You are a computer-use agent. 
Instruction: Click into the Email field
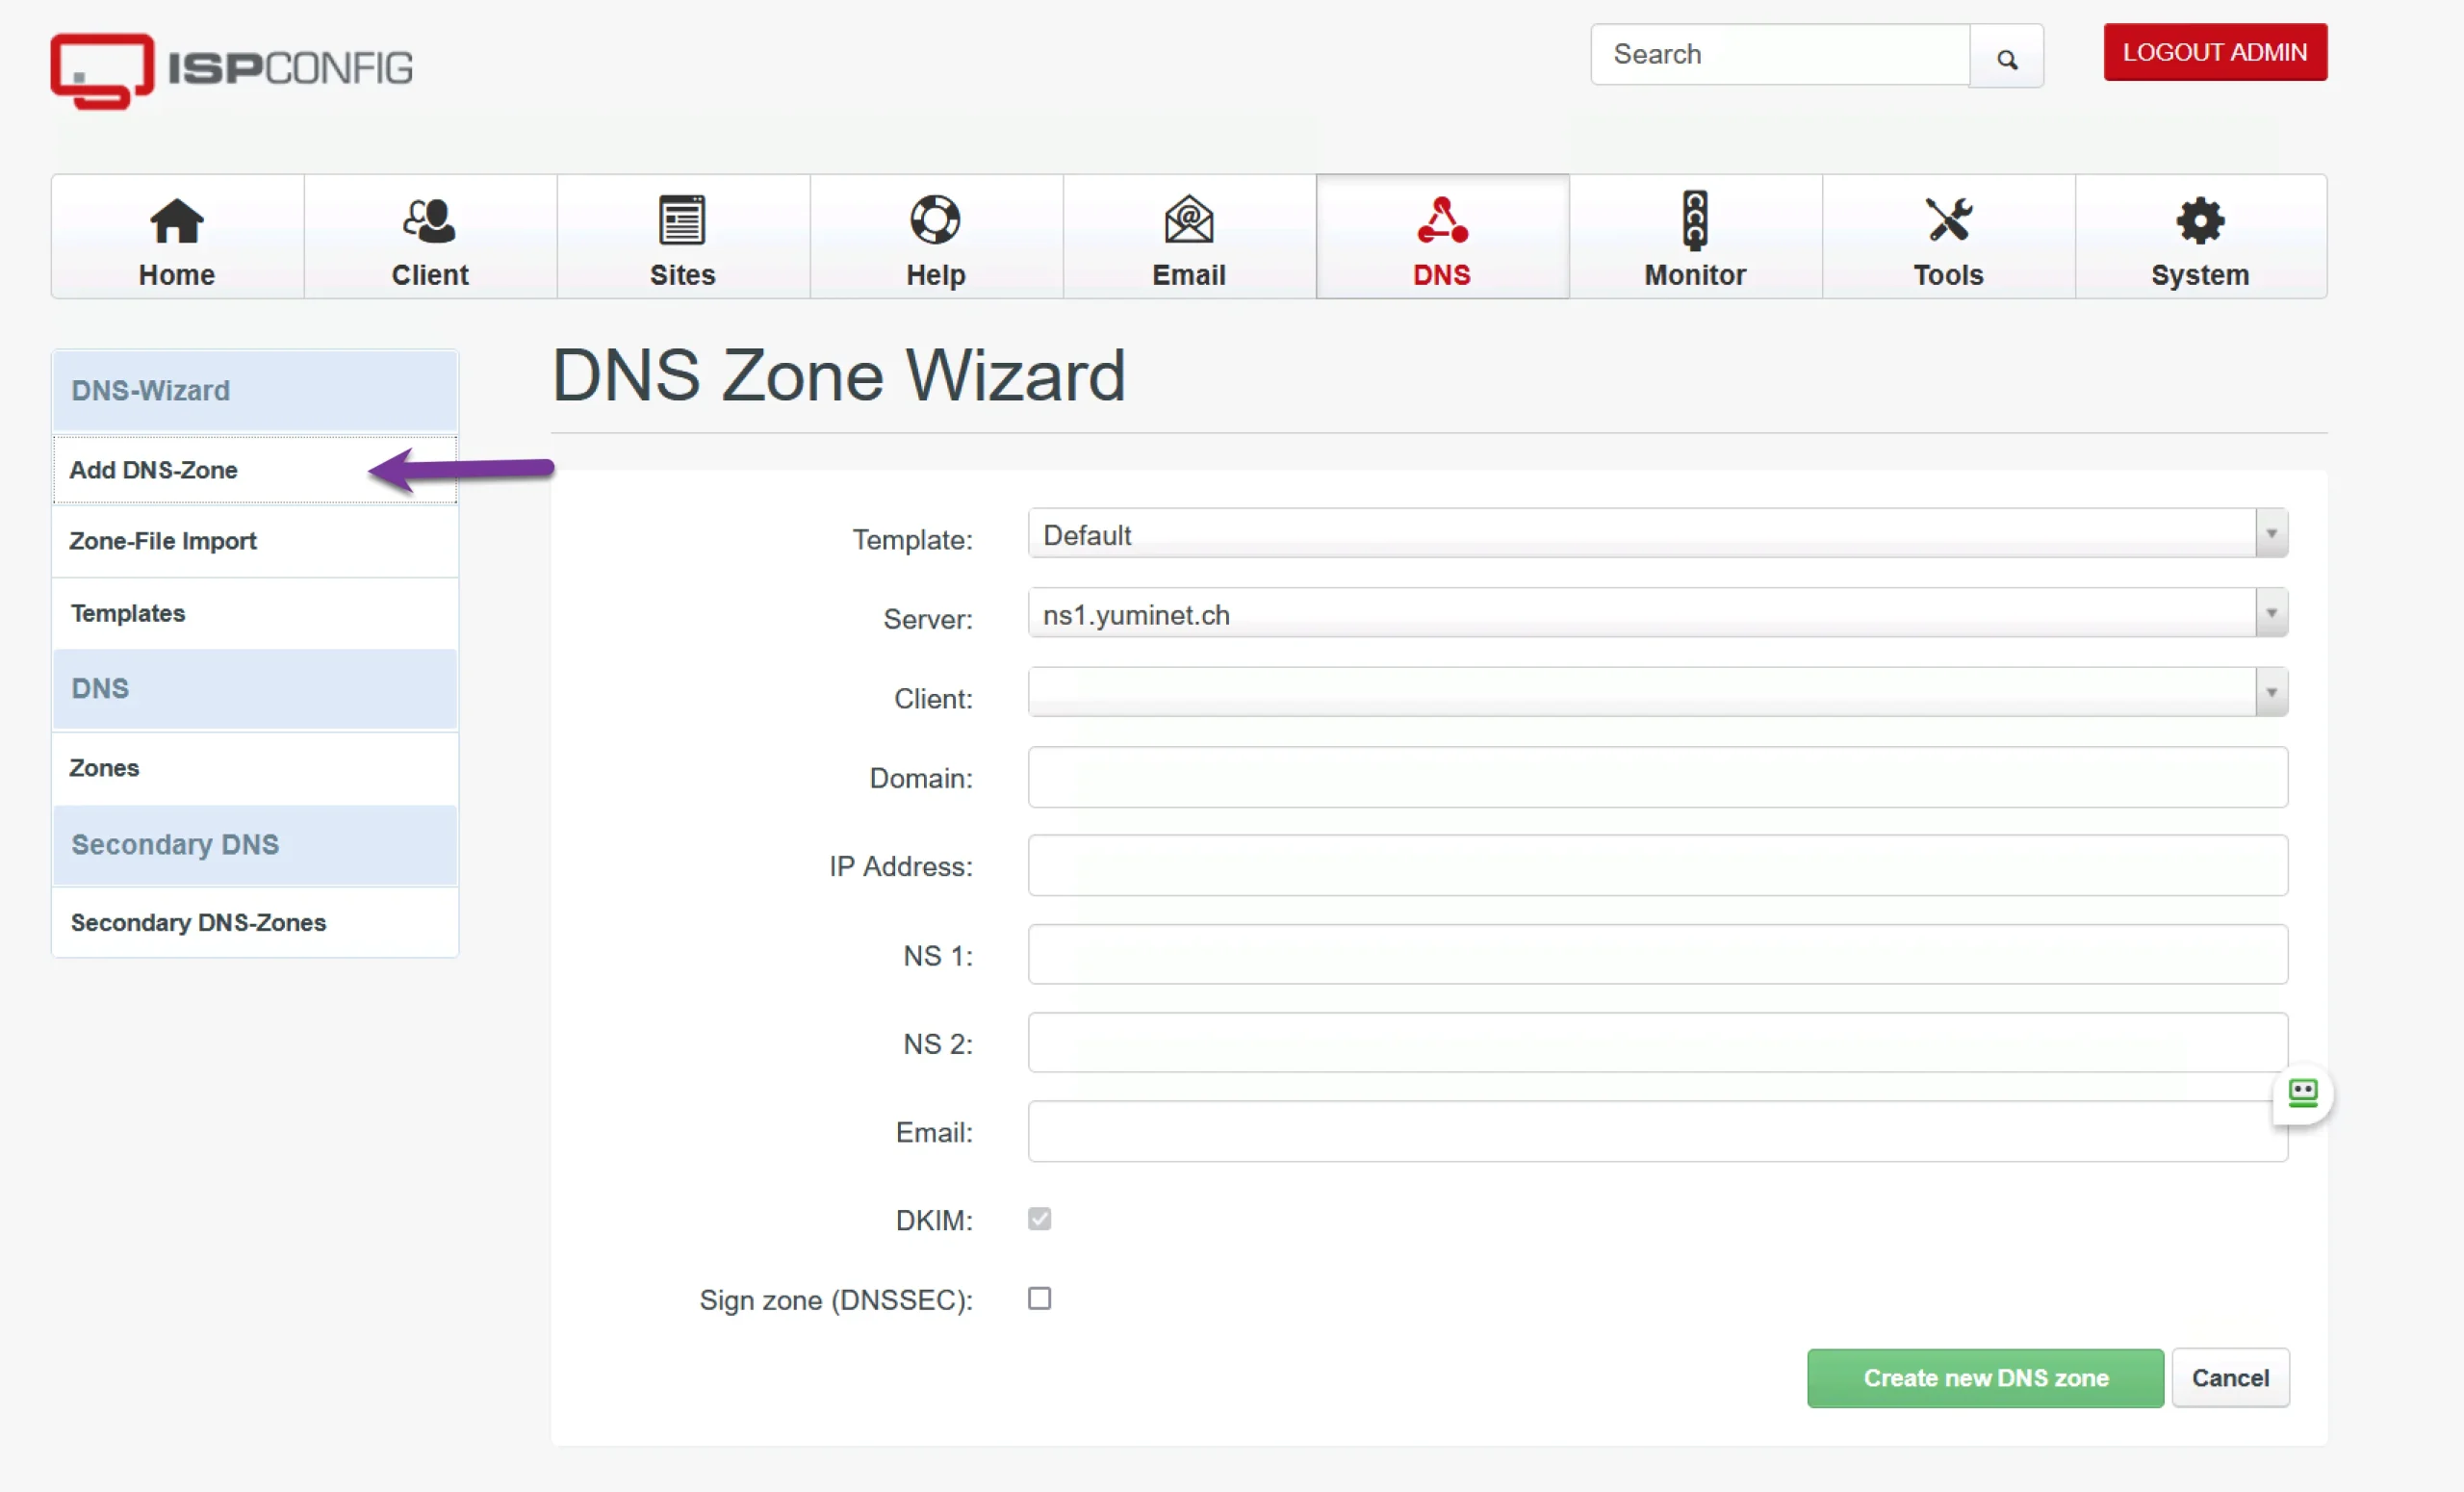point(1657,1131)
